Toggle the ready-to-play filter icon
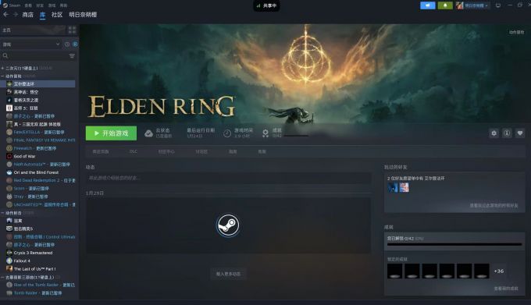Screen dimensions: 531x305 pos(75,44)
